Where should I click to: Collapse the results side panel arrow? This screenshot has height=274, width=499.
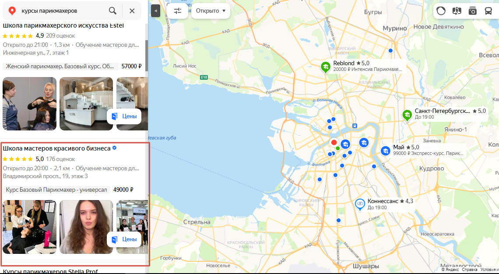pyautogui.click(x=156, y=11)
